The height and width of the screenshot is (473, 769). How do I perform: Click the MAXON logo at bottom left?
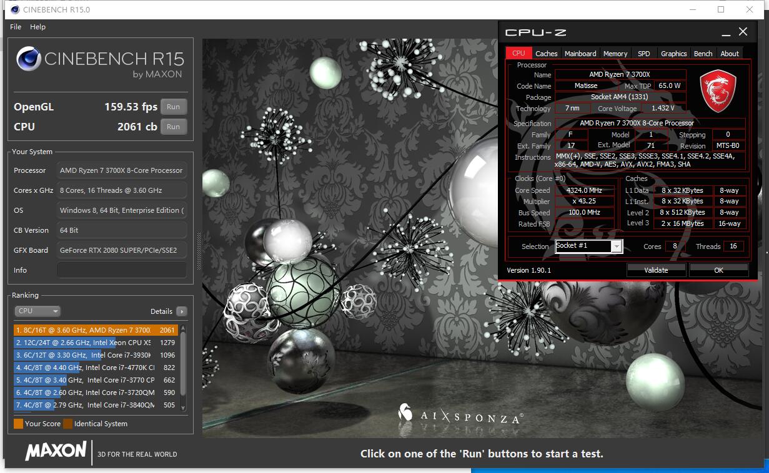[x=56, y=451]
